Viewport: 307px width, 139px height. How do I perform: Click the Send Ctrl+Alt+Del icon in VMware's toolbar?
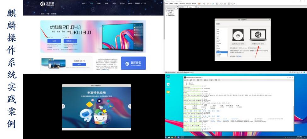[x=204, y=3]
